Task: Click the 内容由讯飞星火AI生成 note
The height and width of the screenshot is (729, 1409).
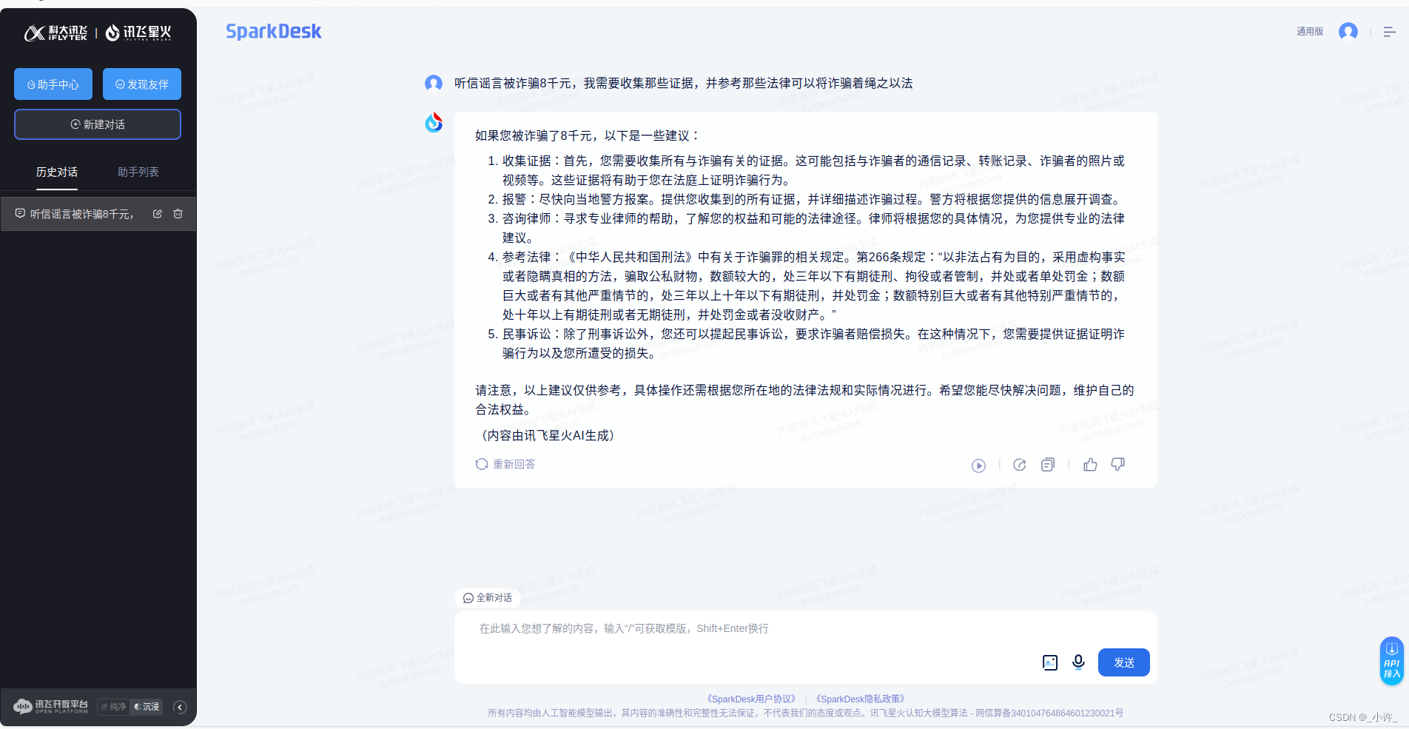Action: 548,435
